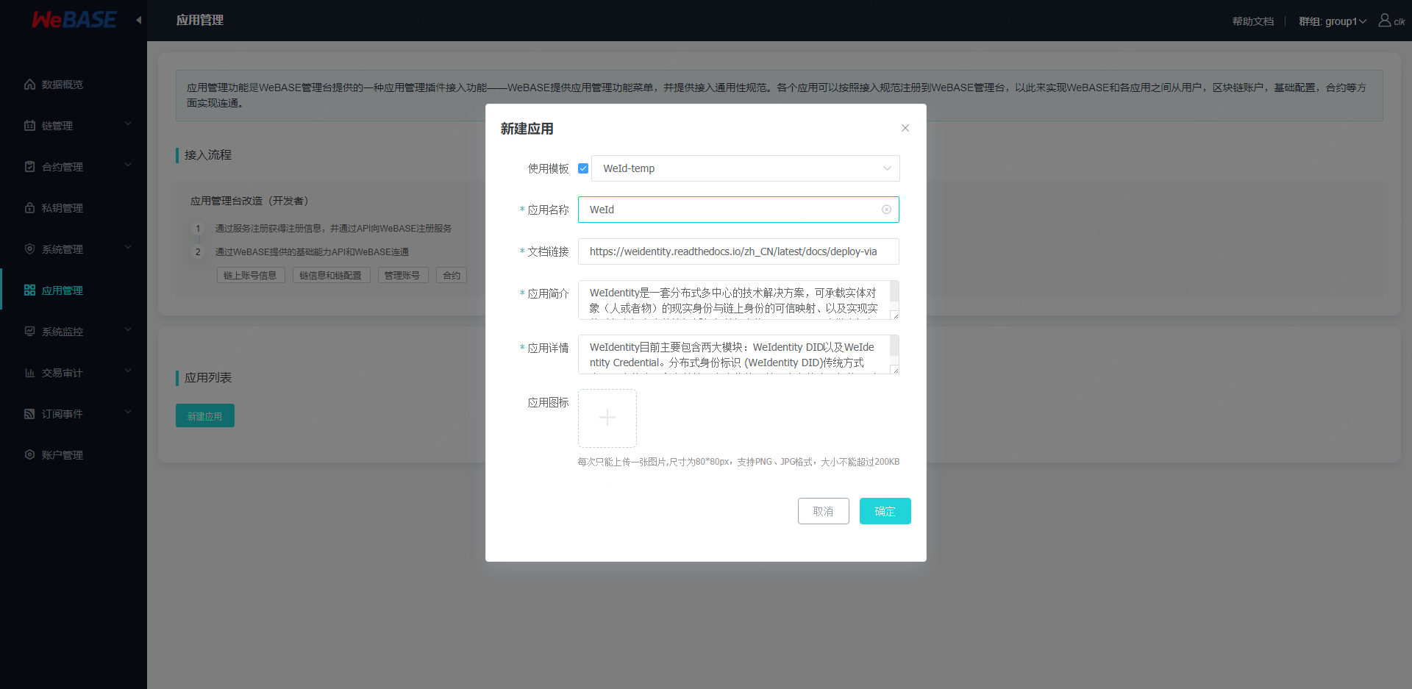The image size is (1412, 689).
Task: Focus the 应用名称 input field
Action: point(738,210)
